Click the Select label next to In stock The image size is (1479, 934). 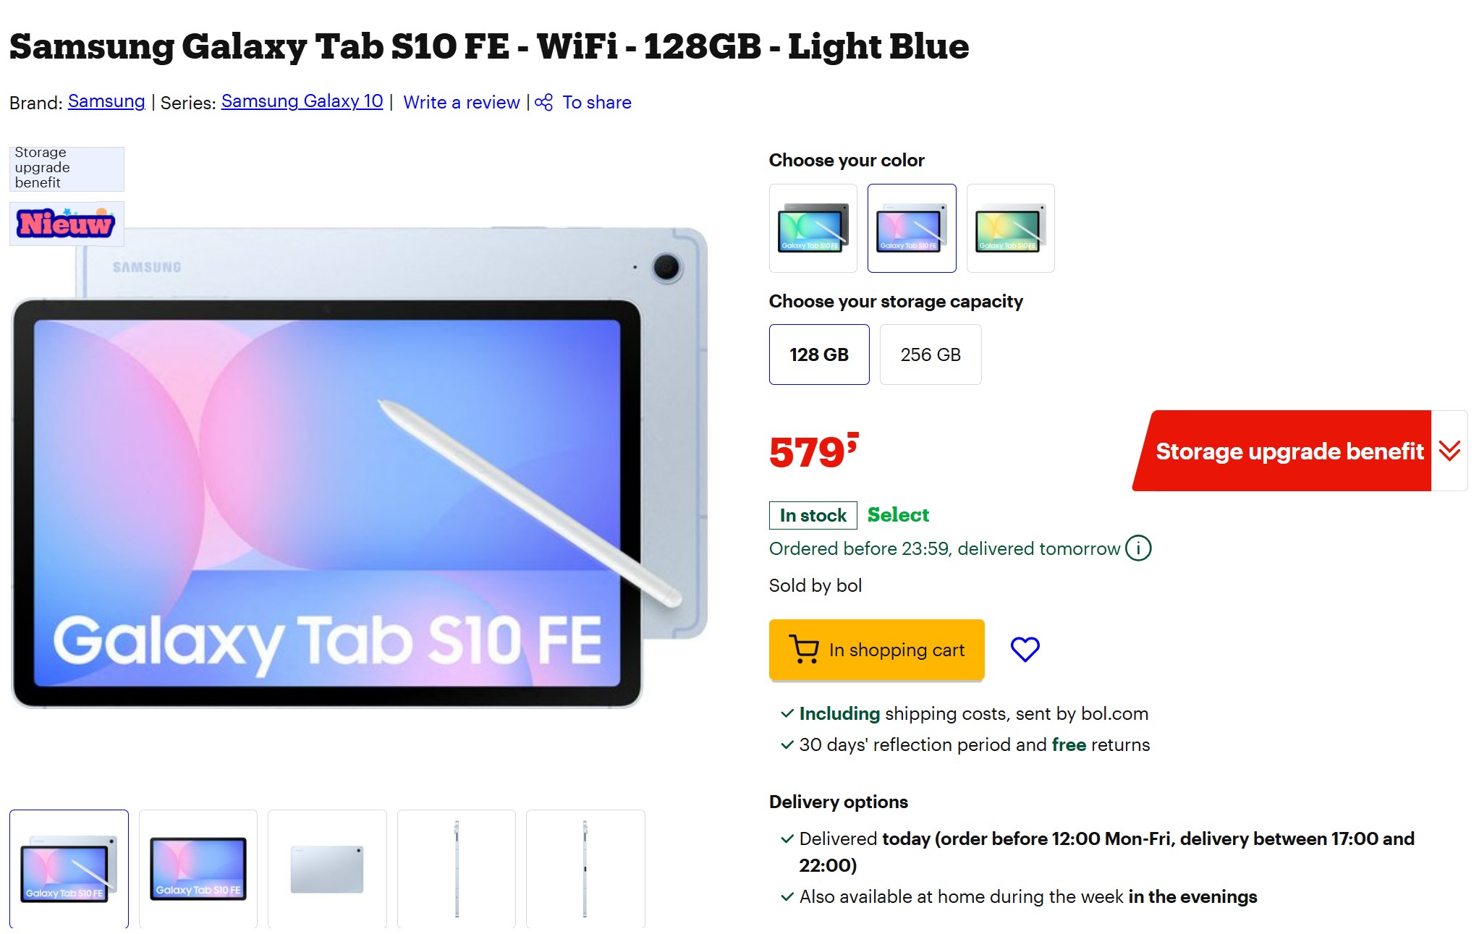(x=898, y=515)
